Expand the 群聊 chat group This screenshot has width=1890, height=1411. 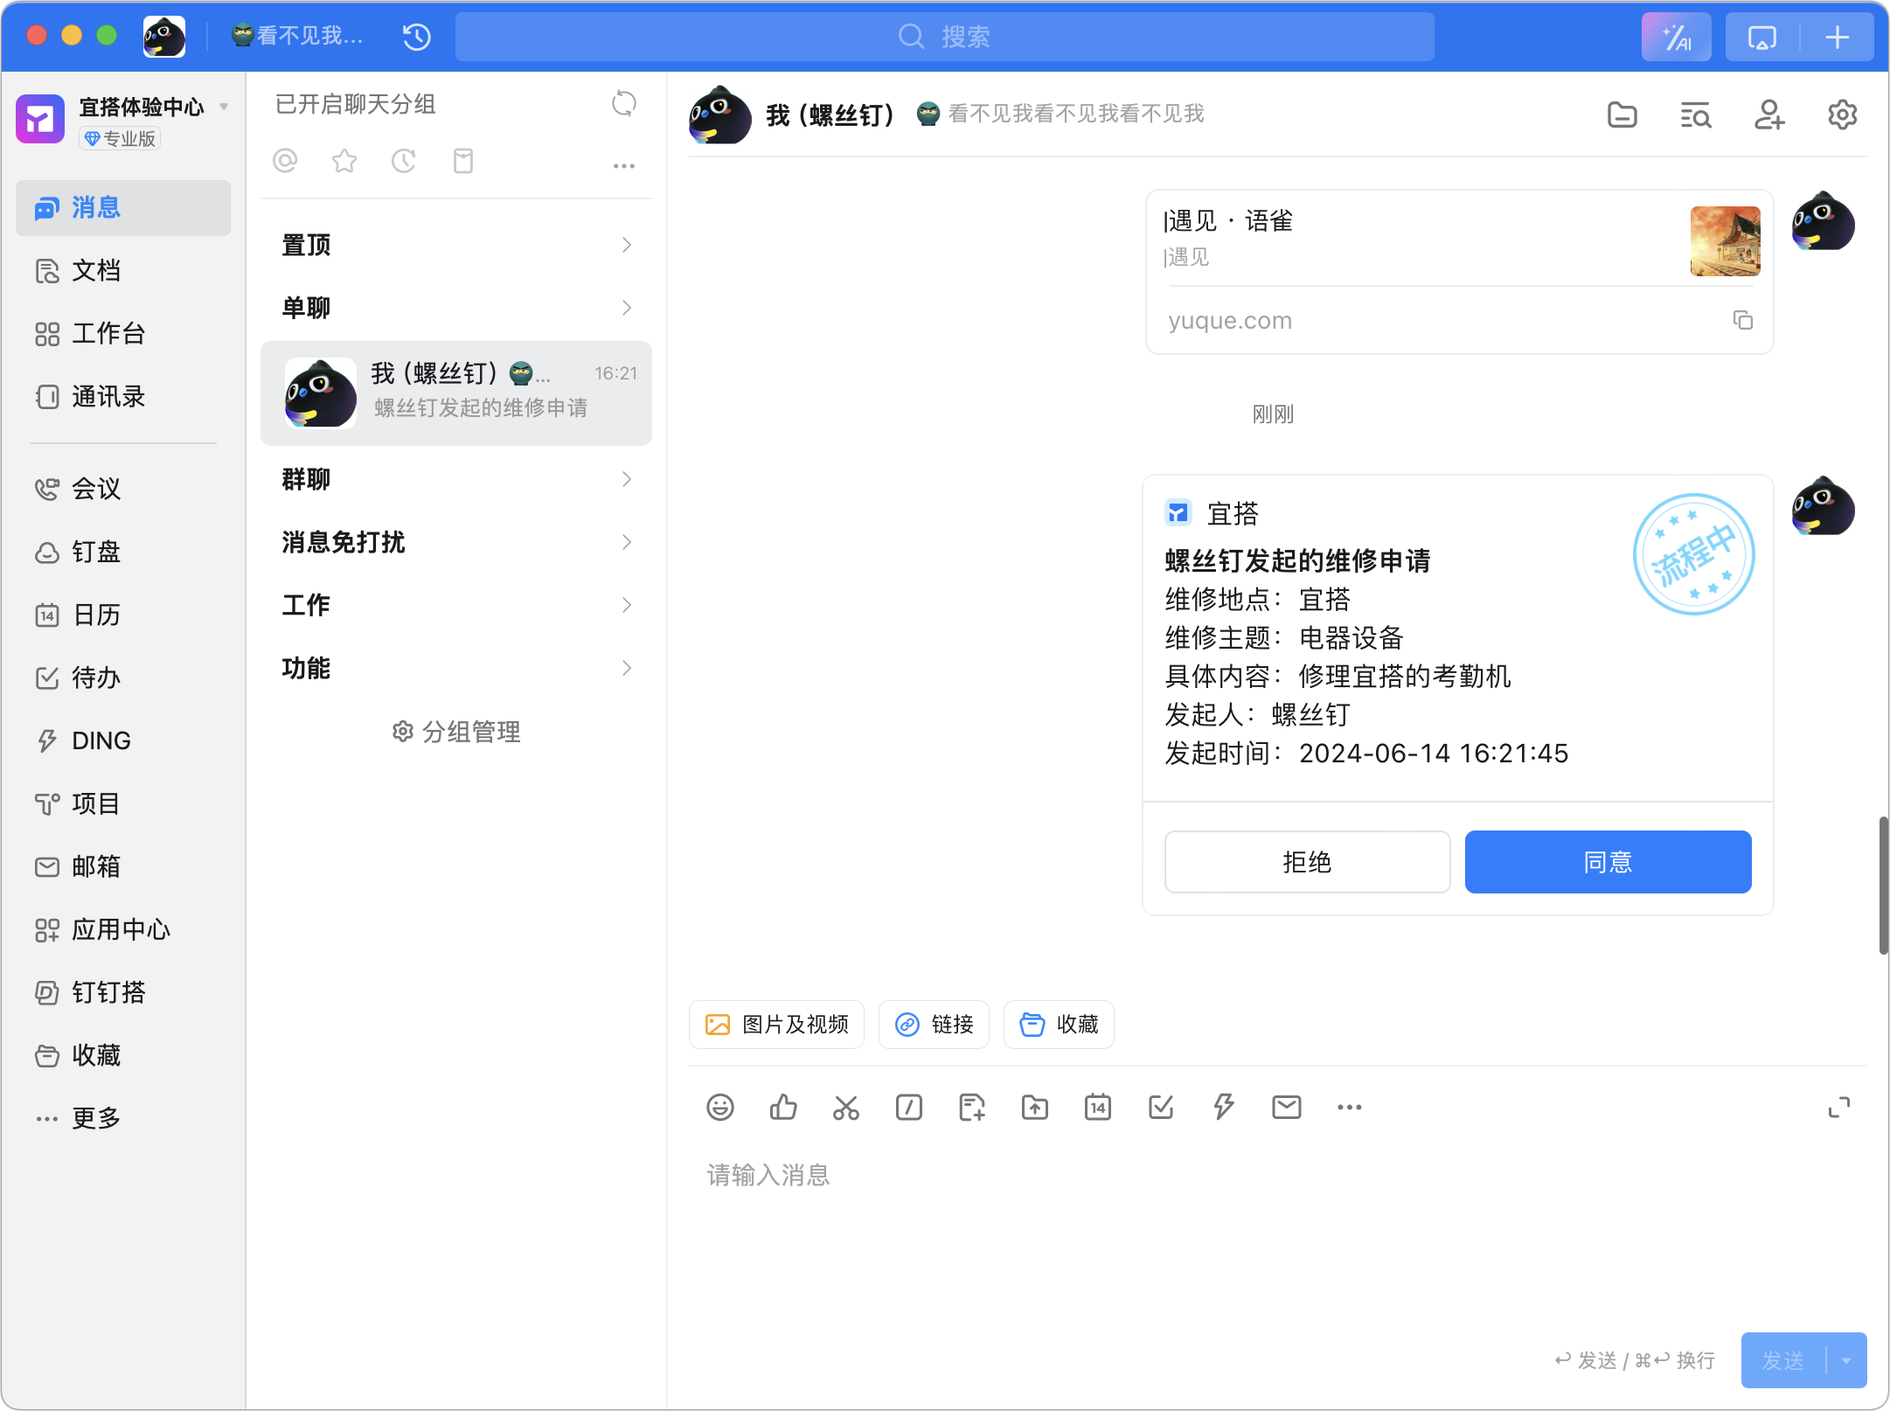click(x=456, y=479)
